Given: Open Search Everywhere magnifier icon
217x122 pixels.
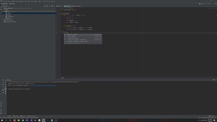Looking at the screenshot, I should click(216, 4).
